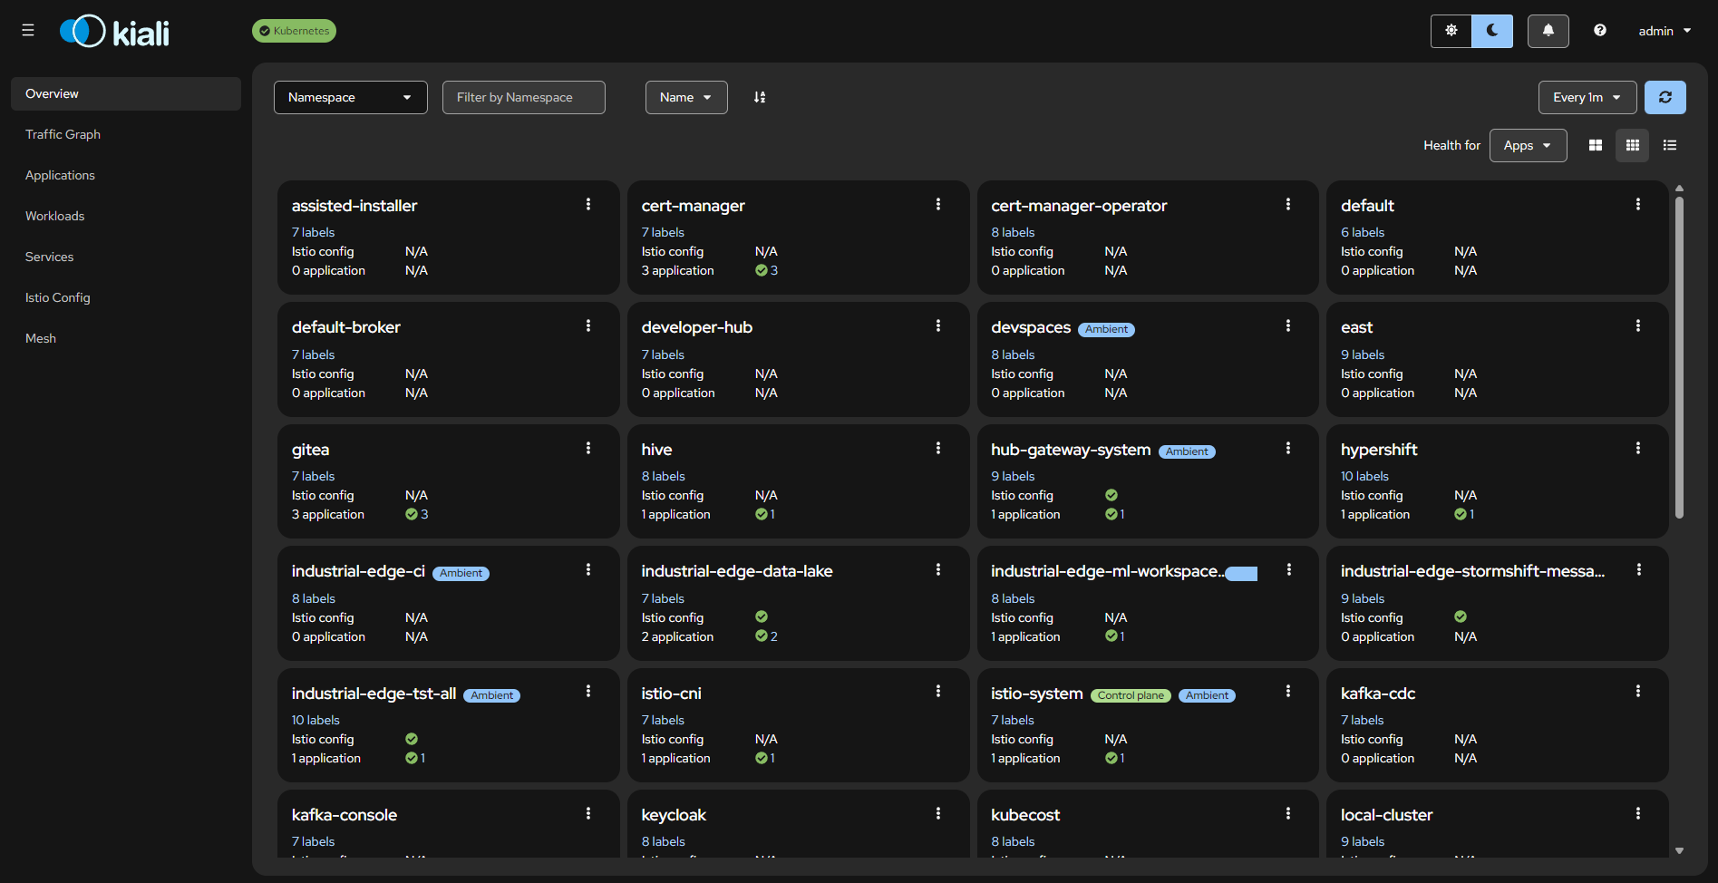Open kebab menu for default namespace
This screenshot has height=883, width=1718.
pyautogui.click(x=1638, y=204)
